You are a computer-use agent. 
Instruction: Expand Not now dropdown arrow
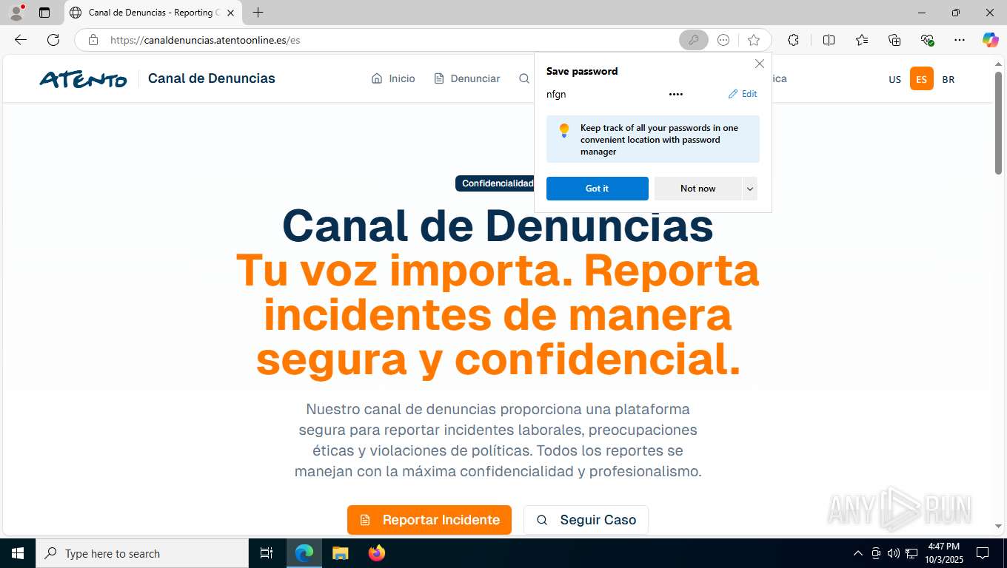coord(750,189)
